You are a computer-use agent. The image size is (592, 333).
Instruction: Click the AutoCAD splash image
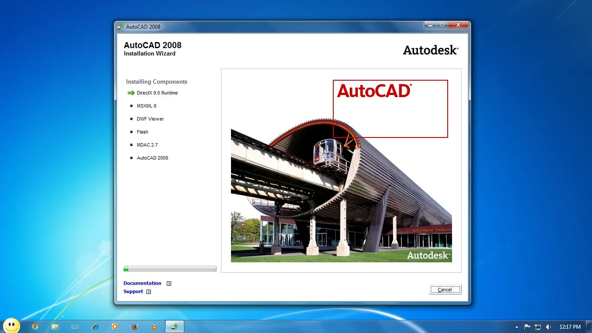[x=342, y=171]
